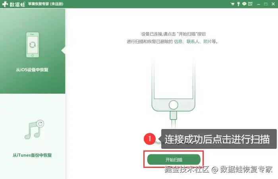Click the 信息 link text
The height and width of the screenshot is (179, 278).
tap(178, 41)
